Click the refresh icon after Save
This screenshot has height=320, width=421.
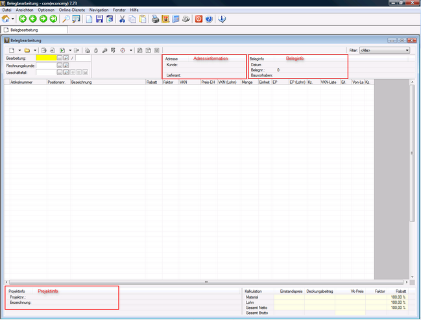110,19
